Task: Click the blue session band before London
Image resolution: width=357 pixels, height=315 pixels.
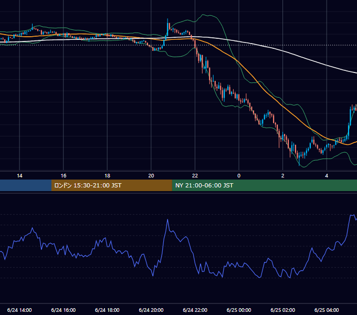Action: pos(26,185)
